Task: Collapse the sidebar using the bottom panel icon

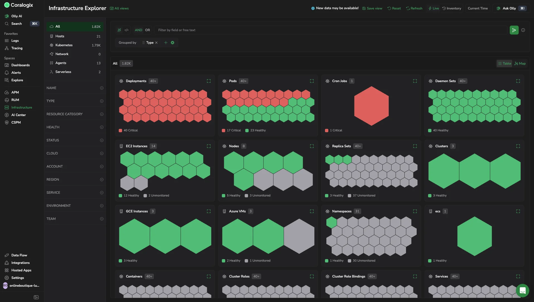Action: (36, 297)
